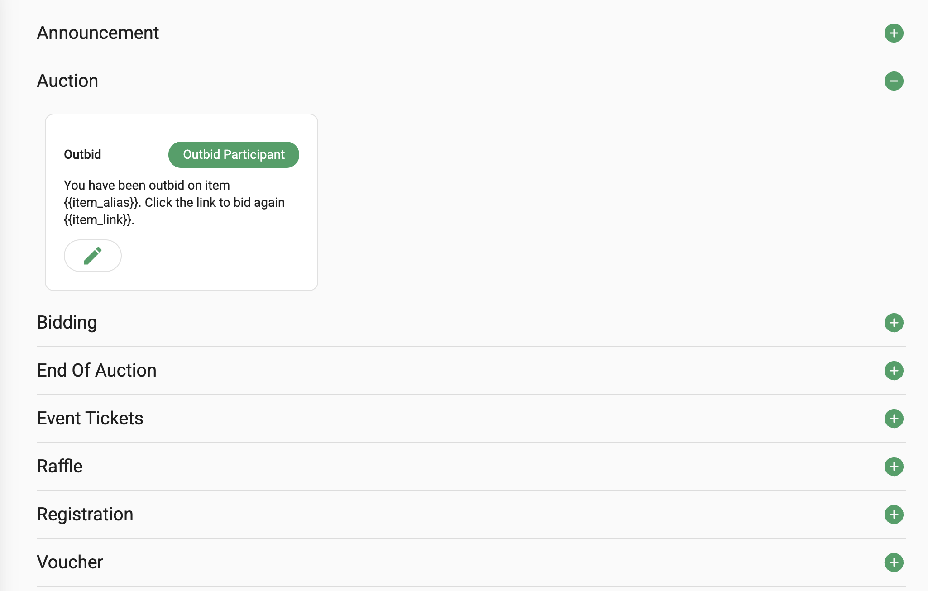The height and width of the screenshot is (591, 928).
Task: Click the Outbid Participant green badge
Action: (234, 155)
